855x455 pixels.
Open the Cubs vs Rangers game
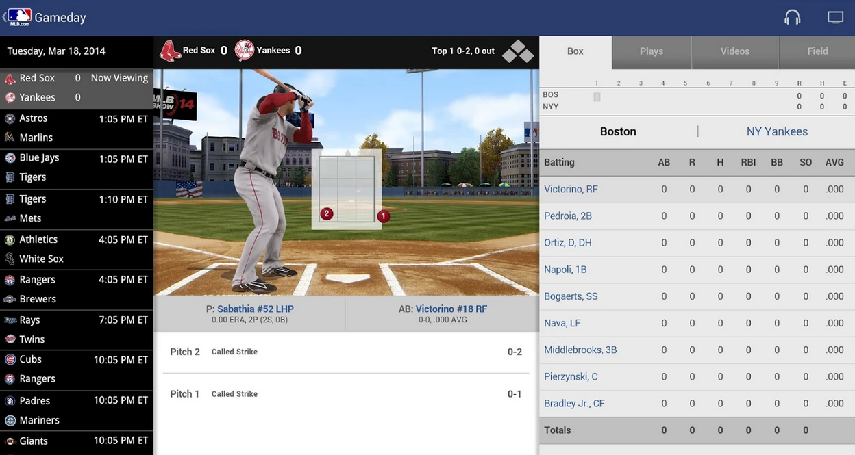[x=77, y=369]
